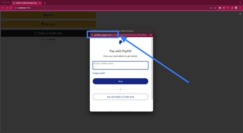Close the PayPal JS SDK tab

[x=40, y=3]
